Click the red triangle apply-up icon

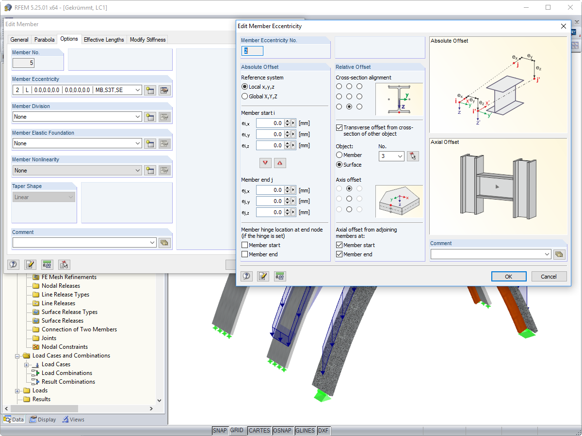point(279,163)
